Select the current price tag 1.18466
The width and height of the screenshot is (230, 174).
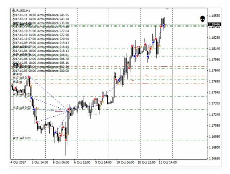pyautogui.click(x=215, y=24)
